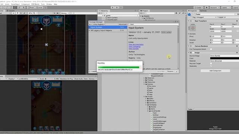The image size is (239, 134).
Task: Click the add (+) button in Hierarchy
Action: (100, 13)
